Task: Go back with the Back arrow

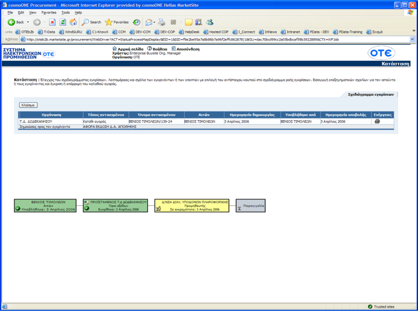Action: click(x=16, y=22)
